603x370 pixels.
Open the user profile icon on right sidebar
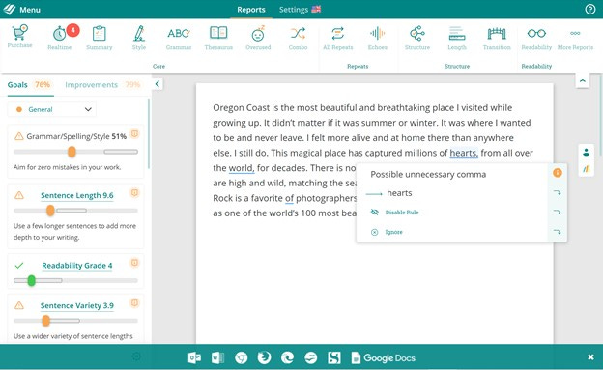tap(586, 153)
